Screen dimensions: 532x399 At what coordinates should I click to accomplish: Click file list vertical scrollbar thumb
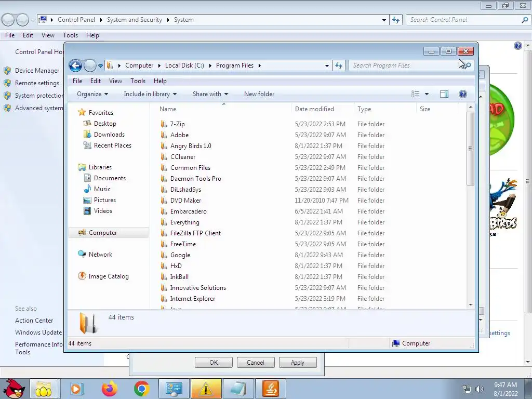pos(470,148)
